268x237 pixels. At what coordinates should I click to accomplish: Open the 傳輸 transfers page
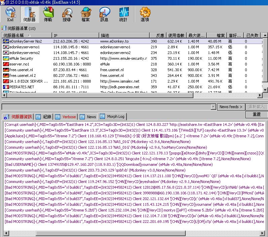click(x=48, y=14)
